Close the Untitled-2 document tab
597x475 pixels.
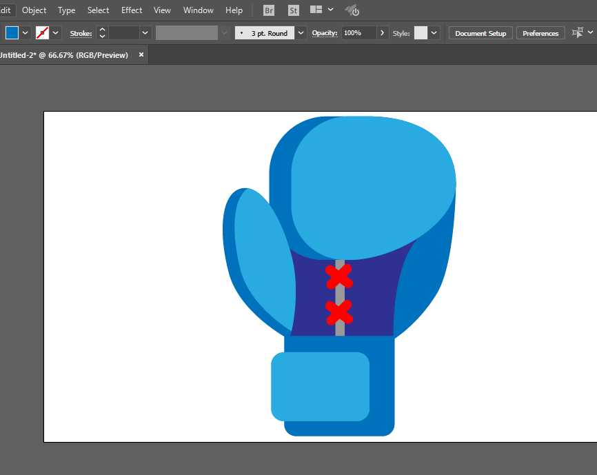point(141,54)
